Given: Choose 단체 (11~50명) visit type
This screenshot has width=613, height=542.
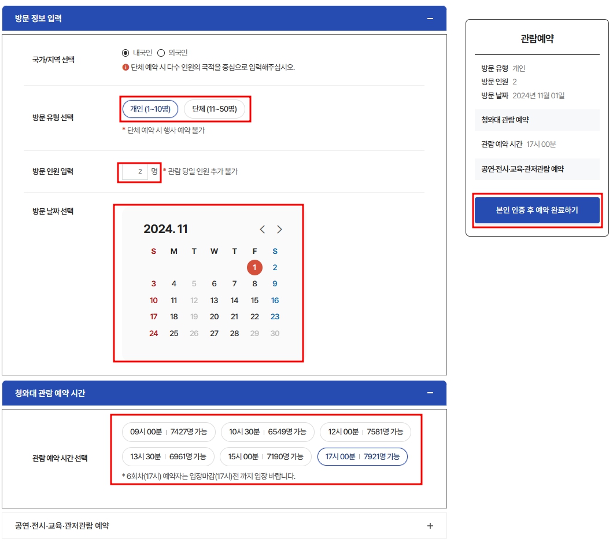Looking at the screenshot, I should pos(215,109).
